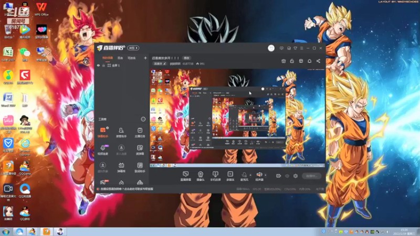
Task: Share the live room via share icon
Action: pos(318,61)
